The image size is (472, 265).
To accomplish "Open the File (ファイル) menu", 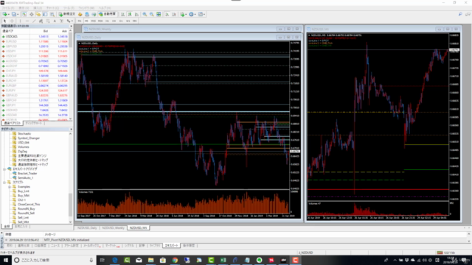I will pyautogui.click(x=8, y=8).
